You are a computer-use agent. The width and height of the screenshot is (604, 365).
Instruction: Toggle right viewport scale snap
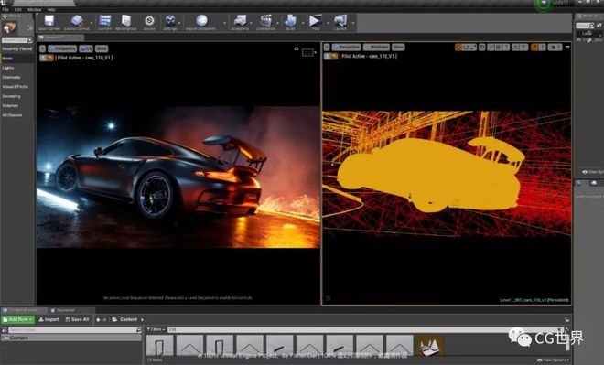[x=534, y=47]
